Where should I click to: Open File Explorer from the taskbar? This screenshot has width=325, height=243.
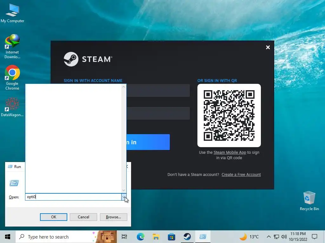pyautogui.click(x=156, y=237)
